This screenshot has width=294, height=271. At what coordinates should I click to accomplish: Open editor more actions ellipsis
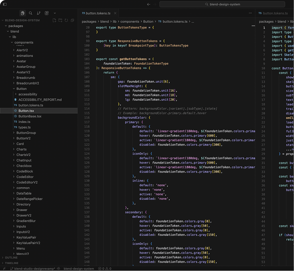pos(250,13)
